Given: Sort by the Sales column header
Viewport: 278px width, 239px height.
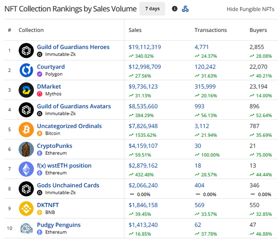Looking at the screenshot, I should (135, 30).
